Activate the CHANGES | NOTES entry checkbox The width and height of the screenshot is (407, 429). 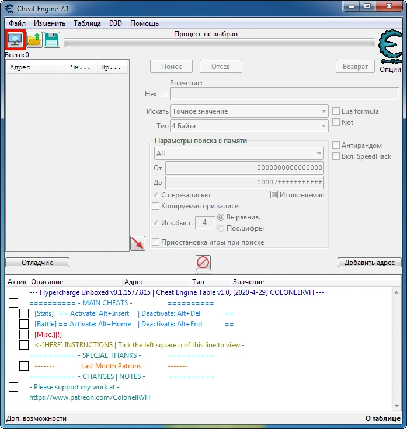[x=13, y=376]
